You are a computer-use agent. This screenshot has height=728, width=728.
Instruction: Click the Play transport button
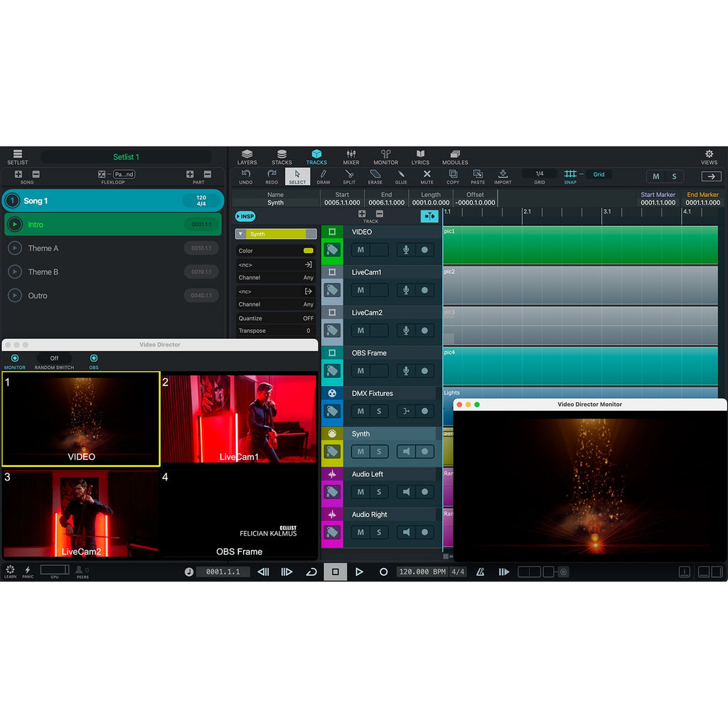[359, 572]
